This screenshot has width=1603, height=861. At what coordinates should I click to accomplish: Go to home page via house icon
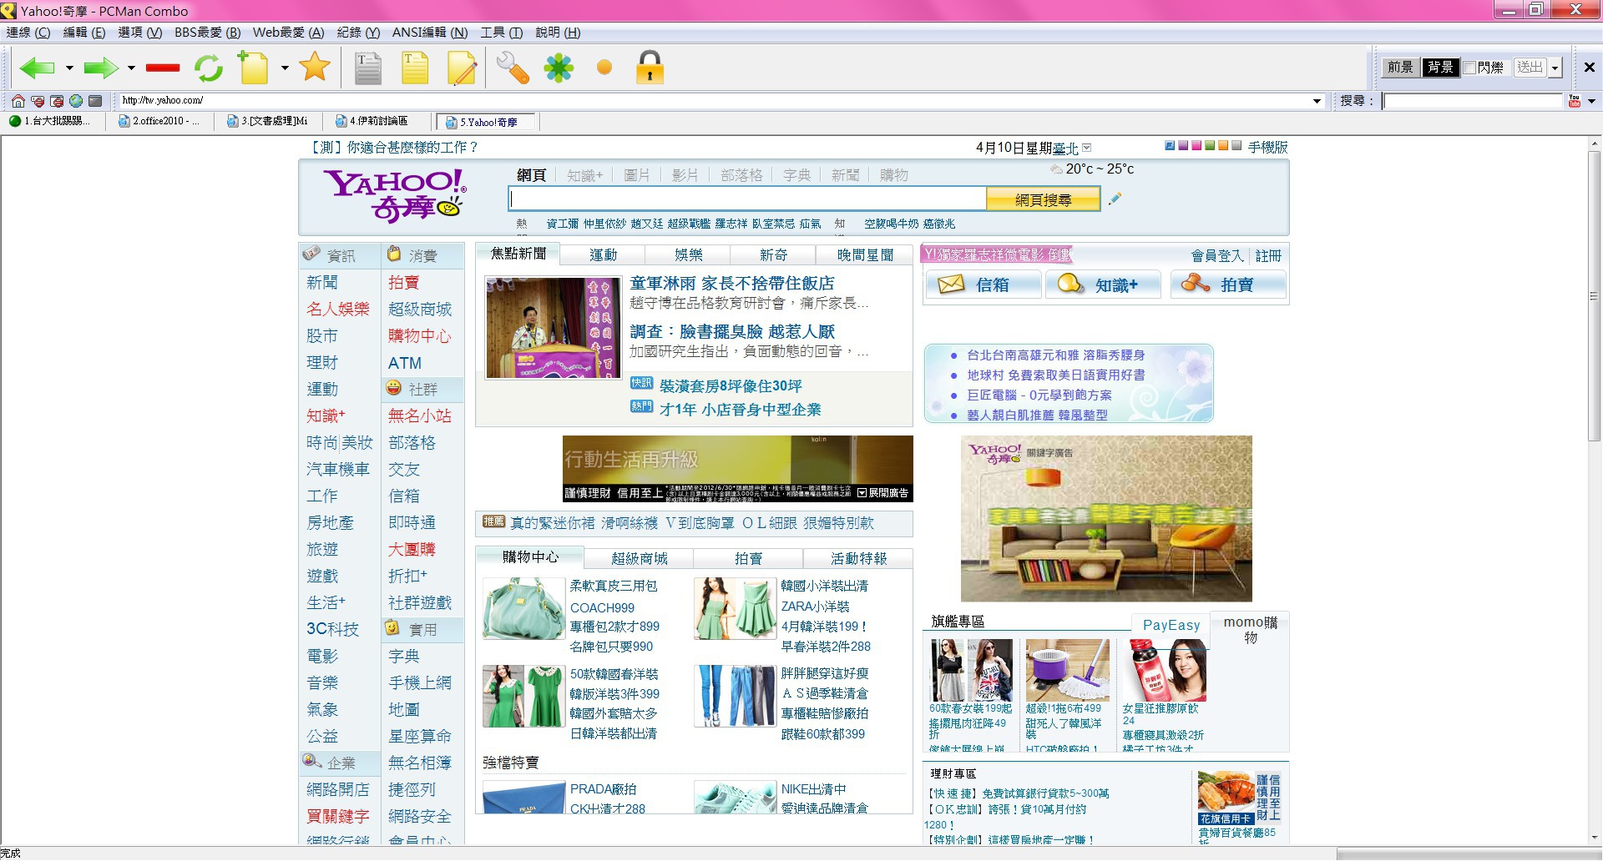(18, 101)
